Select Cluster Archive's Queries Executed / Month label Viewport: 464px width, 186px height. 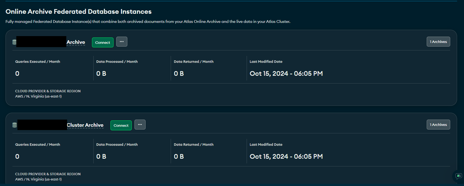[x=38, y=145]
